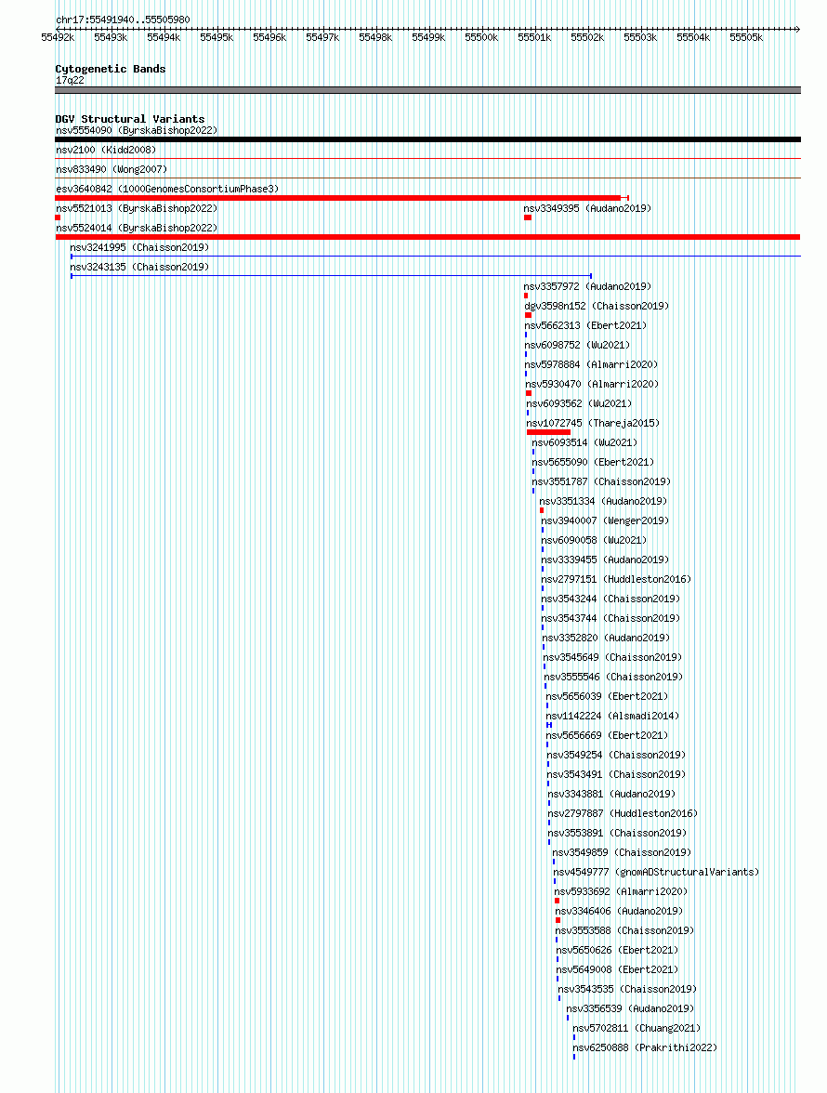Click nsv5524014 (ByrskaBishop2022) label
This screenshot has height=1093, width=827.
[x=137, y=228]
